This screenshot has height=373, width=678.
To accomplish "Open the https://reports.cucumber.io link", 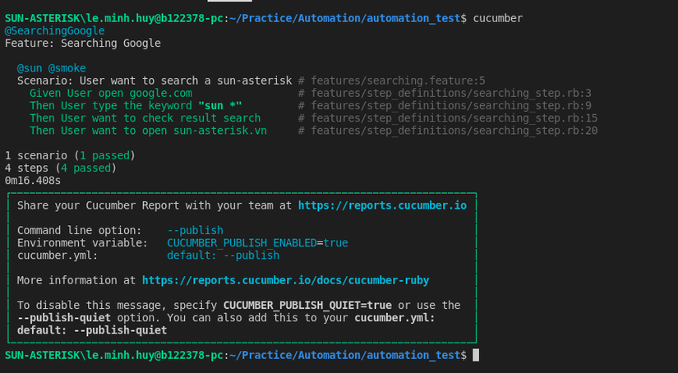I will pos(382,205).
